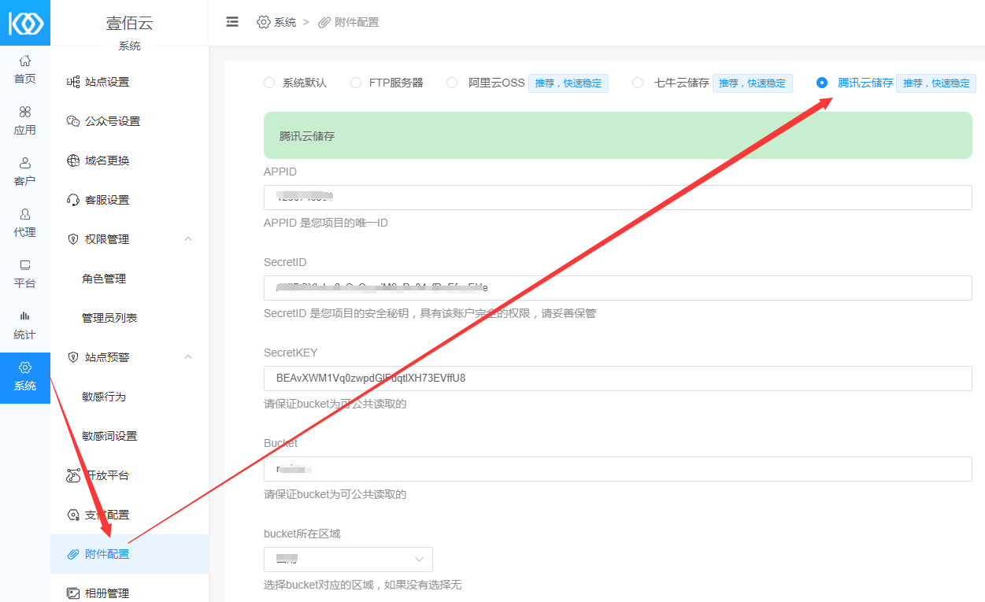Screen dimensions: 985x602
Task: Select the 腾讯云储存 radio option
Action: tap(822, 83)
